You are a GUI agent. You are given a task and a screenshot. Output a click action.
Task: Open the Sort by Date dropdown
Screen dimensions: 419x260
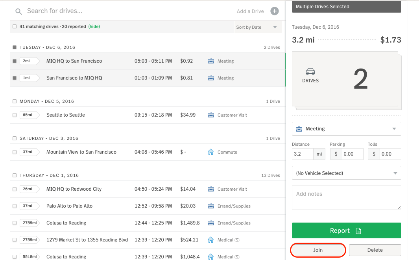[257, 27]
